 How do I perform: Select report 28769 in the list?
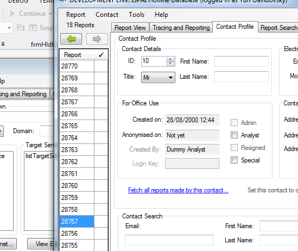pos(77,78)
